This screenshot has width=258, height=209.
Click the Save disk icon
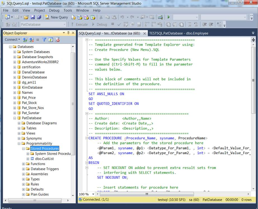(33, 17)
